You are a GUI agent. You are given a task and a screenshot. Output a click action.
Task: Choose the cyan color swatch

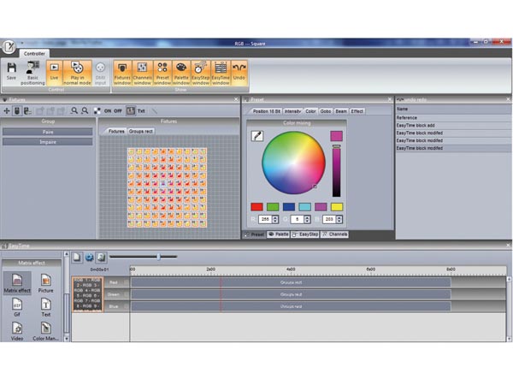pos(304,206)
